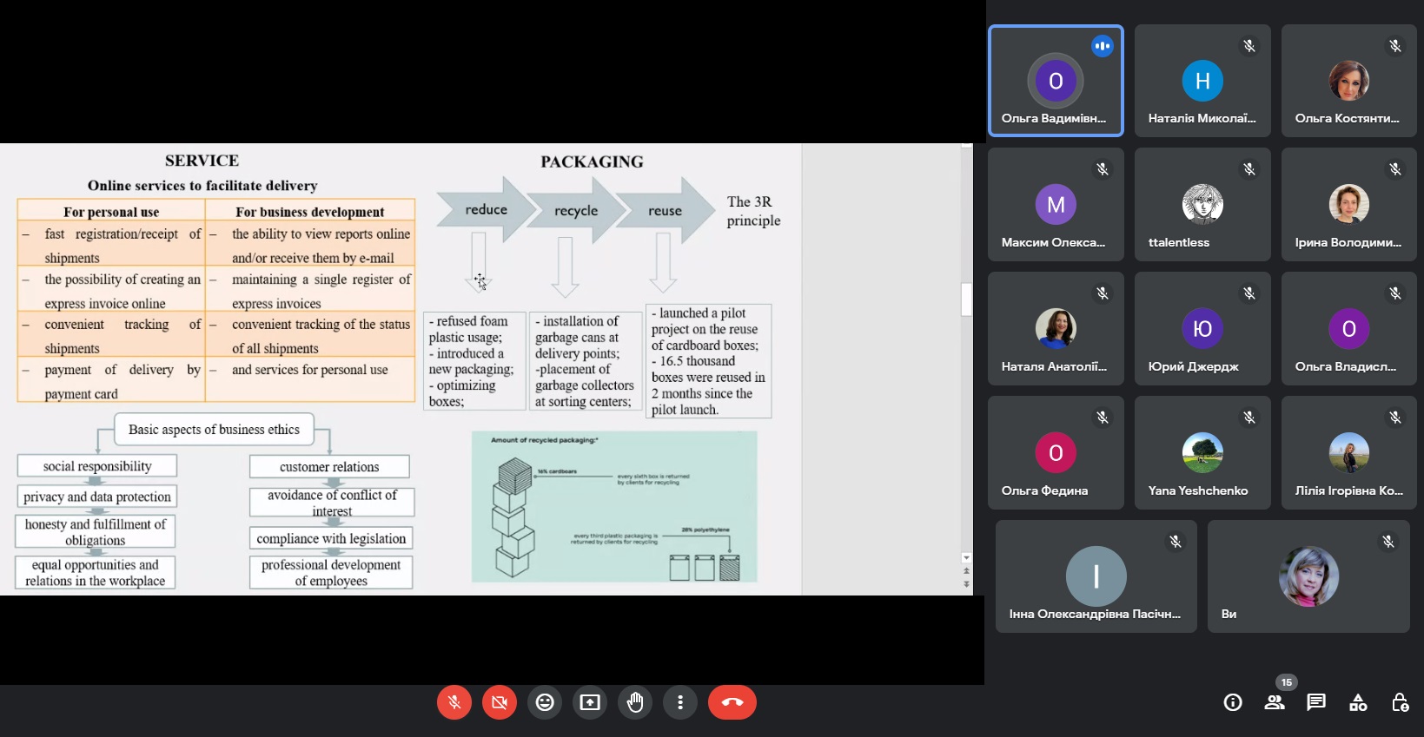Raise your hand in the meeting
Viewport: 1424px width, 737px height.
point(635,702)
